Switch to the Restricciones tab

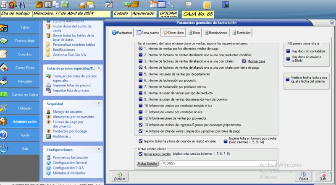(x=215, y=33)
